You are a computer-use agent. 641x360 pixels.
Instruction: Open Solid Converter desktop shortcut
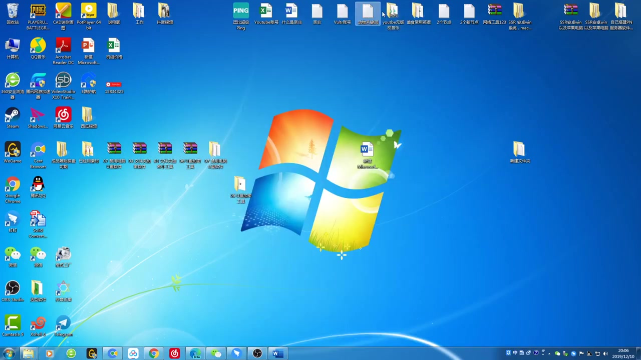point(38,224)
